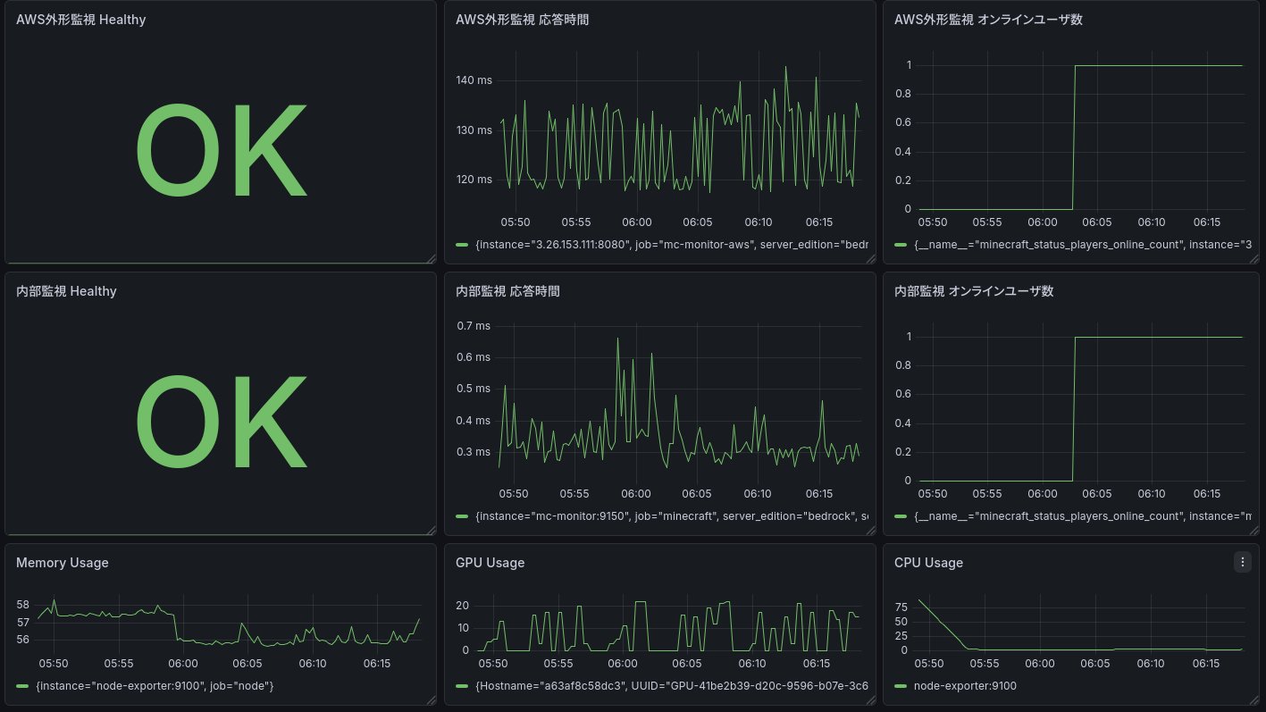Click resize handle of AWS外形監視 Healthy panel
This screenshot has height=712, width=1266.
click(x=431, y=258)
